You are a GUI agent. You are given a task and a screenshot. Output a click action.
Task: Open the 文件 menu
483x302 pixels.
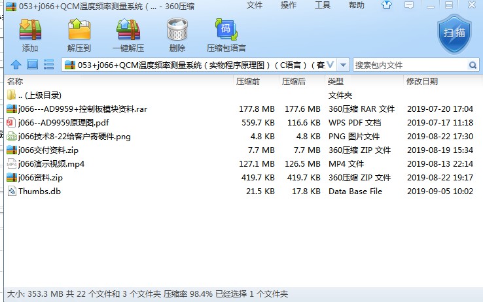coord(255,5)
